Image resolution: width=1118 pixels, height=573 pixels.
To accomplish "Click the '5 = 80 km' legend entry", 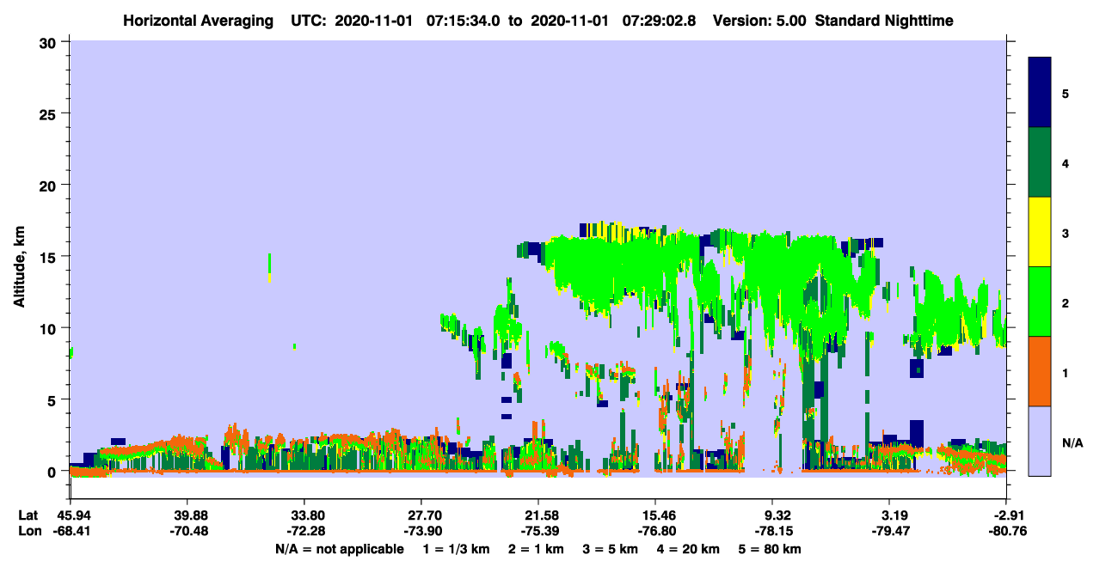I will (x=771, y=549).
